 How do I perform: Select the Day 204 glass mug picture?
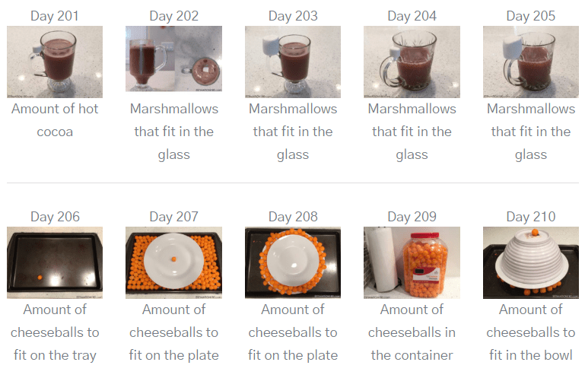(x=412, y=62)
